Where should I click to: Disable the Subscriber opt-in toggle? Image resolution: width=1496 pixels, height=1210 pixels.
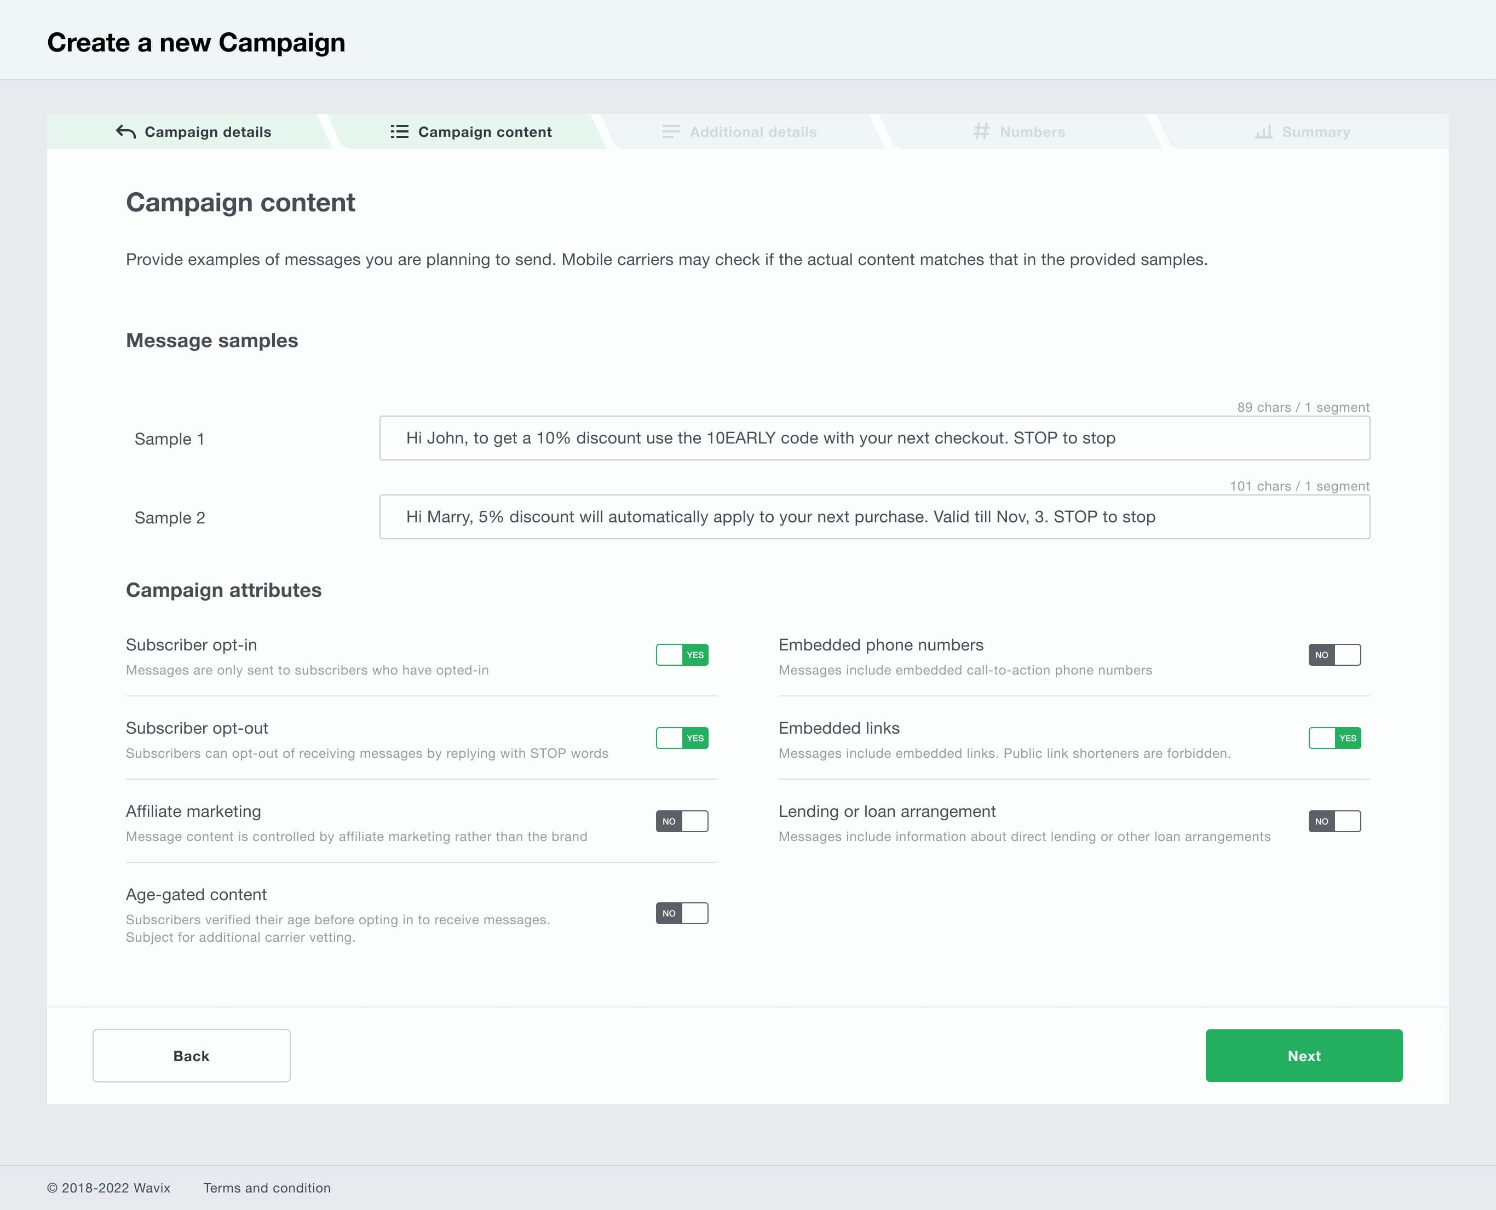click(x=682, y=654)
